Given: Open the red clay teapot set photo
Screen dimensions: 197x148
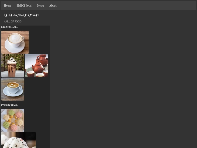Looking at the screenshot, I should coord(36,65).
